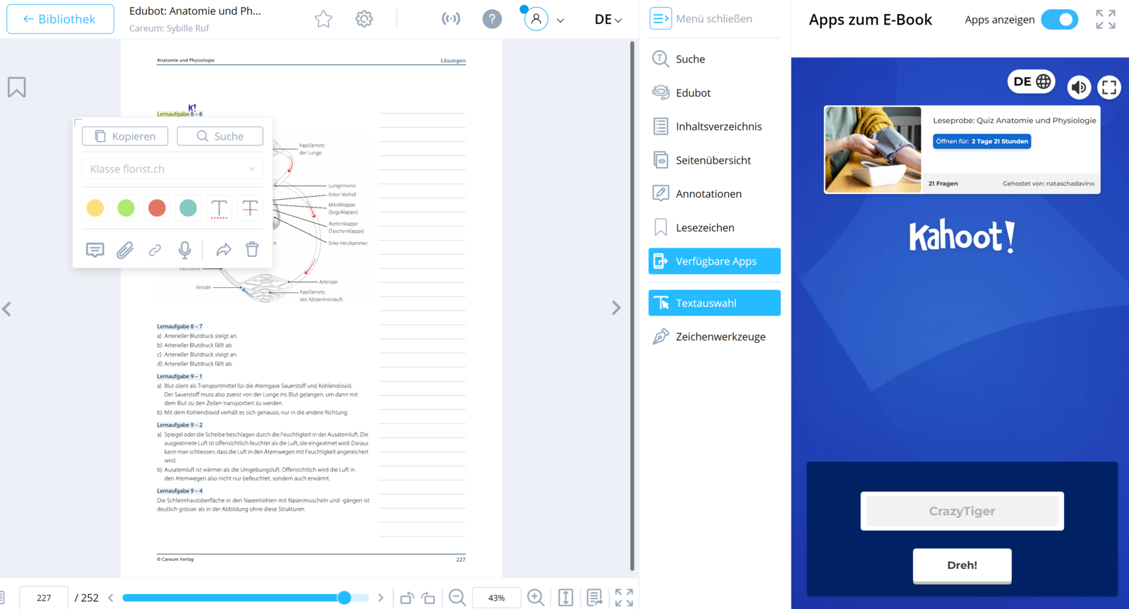Mute Kahoot sound speaker icon
This screenshot has height=609, width=1129.
(1078, 88)
